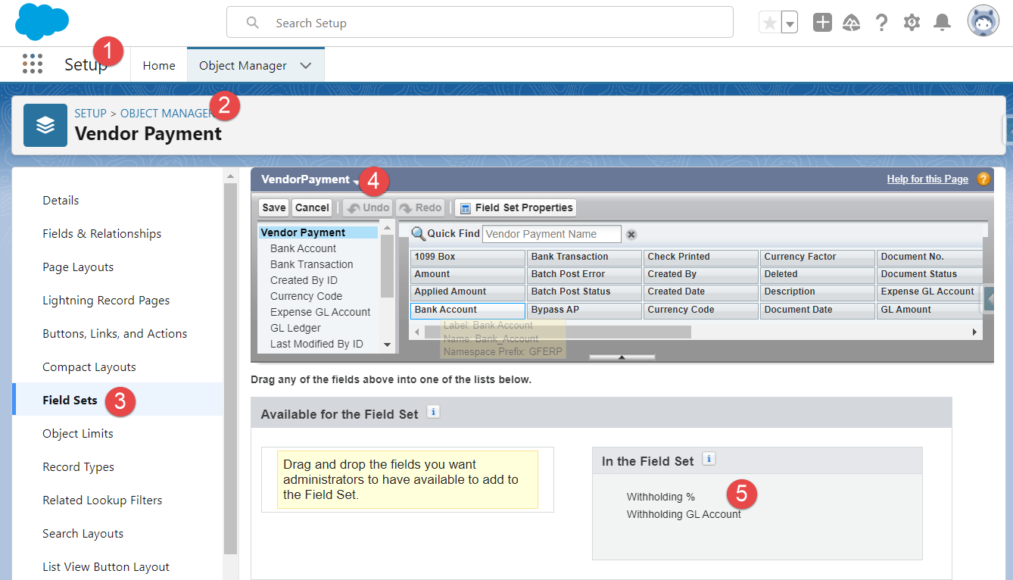Screen dimensions: 1013x580
Task: Open the Setup gear menu
Action: tap(912, 23)
